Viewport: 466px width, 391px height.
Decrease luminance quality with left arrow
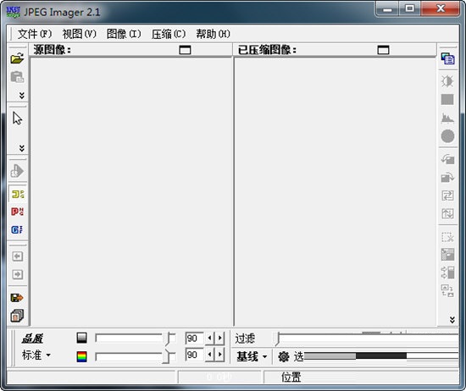(209, 339)
